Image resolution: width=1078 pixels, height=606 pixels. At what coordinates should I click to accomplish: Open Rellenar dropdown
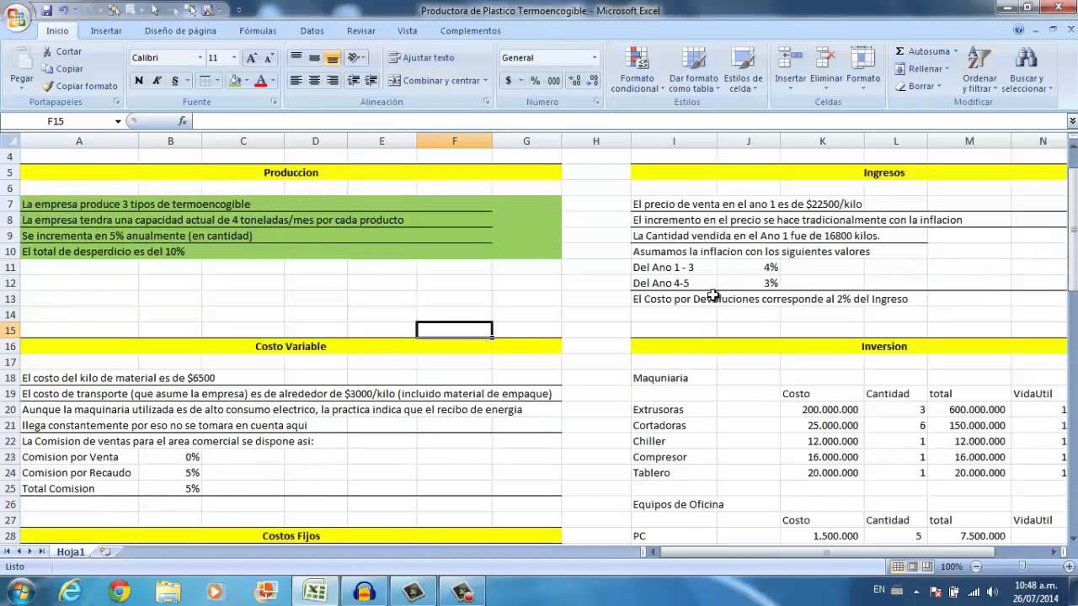click(921, 69)
